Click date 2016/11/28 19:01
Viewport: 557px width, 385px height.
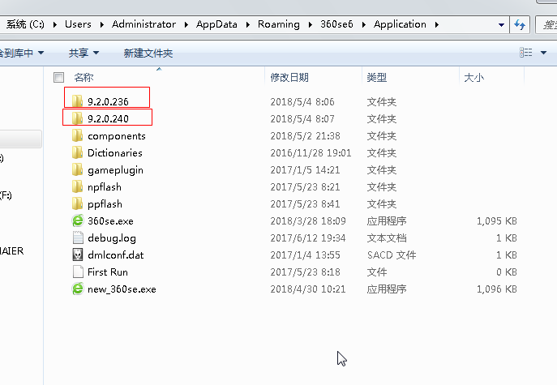311,152
